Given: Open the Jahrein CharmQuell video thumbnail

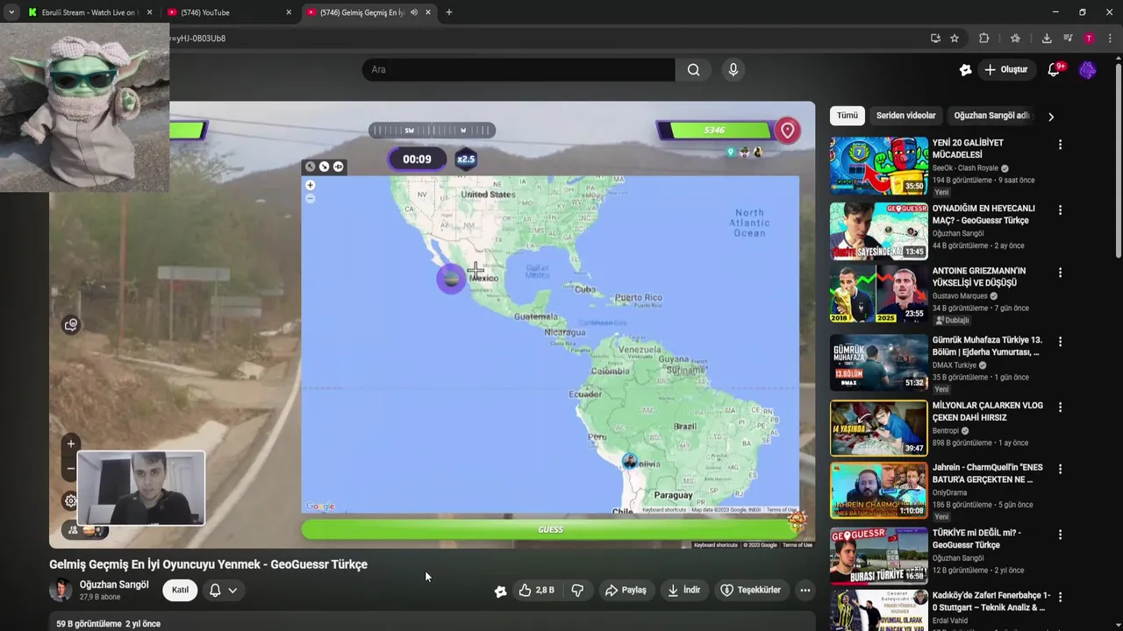Looking at the screenshot, I should coord(879,491).
